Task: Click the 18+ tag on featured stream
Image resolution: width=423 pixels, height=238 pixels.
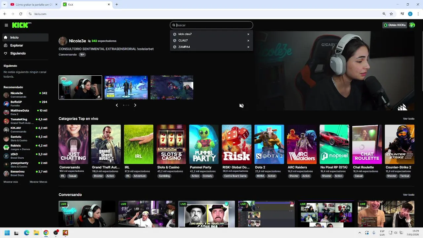Action: pos(82,55)
